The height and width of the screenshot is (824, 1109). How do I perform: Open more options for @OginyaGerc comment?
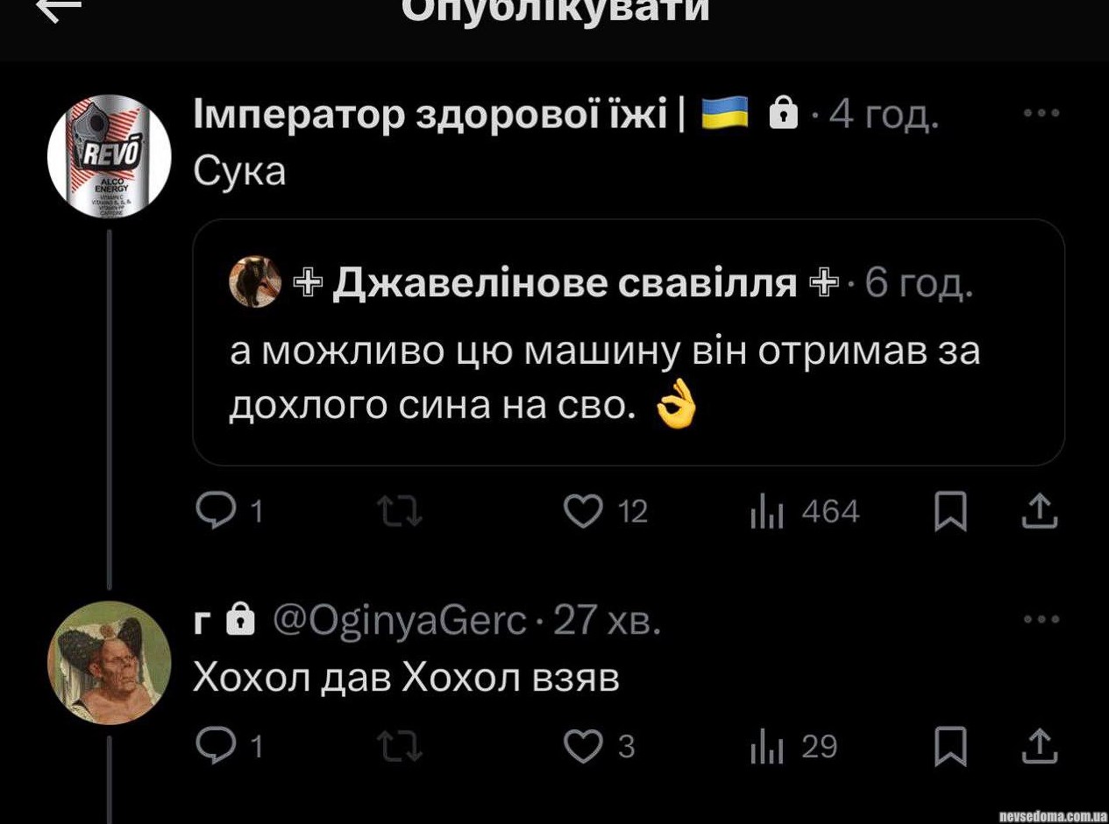(x=1042, y=620)
